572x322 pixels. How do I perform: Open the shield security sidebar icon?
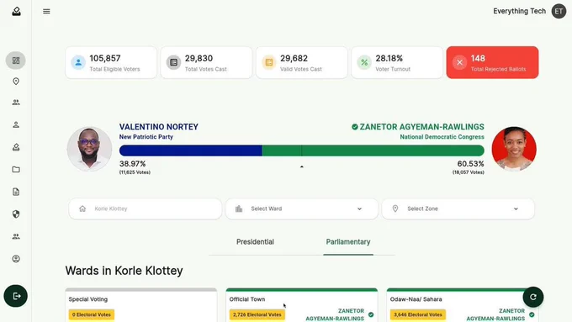tap(16, 214)
